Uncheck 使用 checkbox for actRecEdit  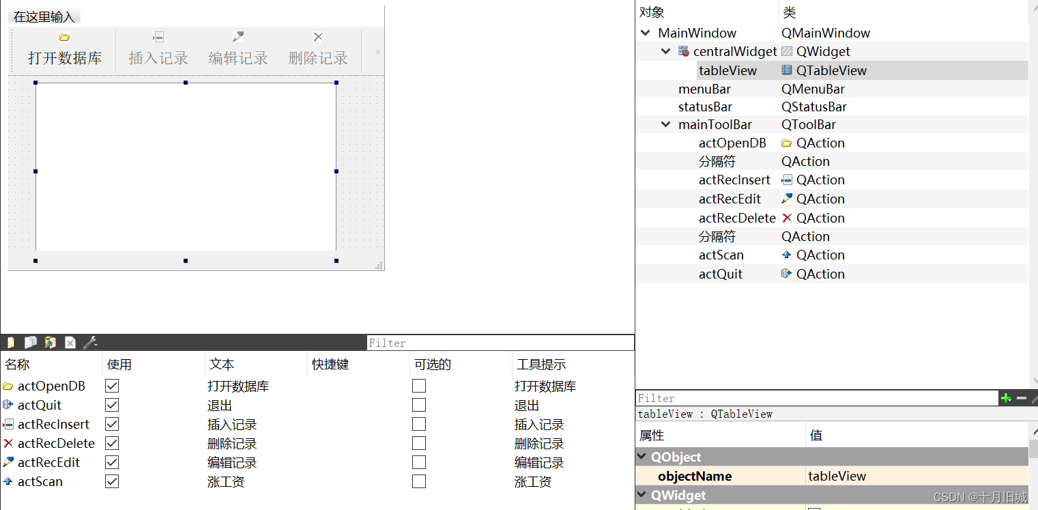pyautogui.click(x=112, y=462)
